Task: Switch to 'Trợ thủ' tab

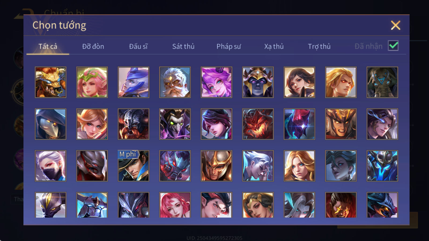Action: tap(319, 46)
